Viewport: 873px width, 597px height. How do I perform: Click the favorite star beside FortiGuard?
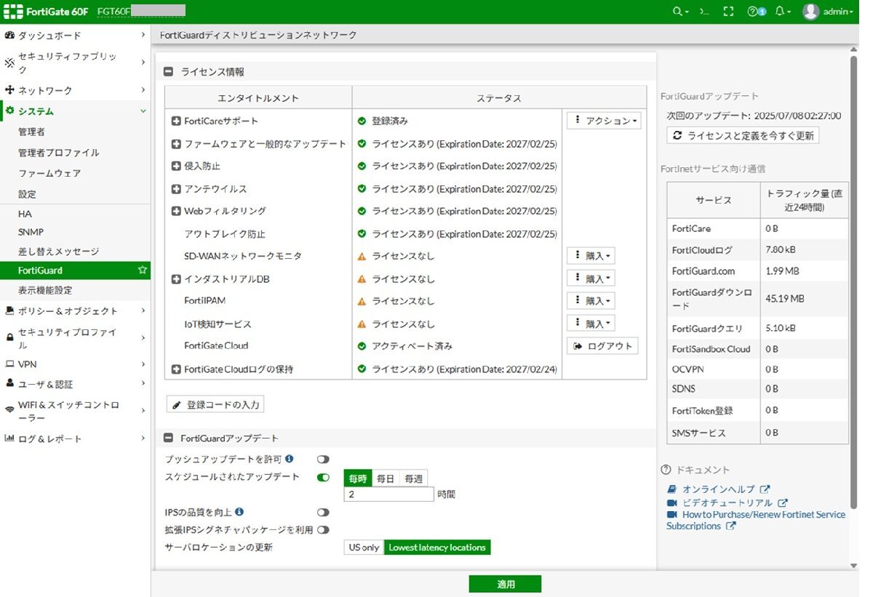143,270
